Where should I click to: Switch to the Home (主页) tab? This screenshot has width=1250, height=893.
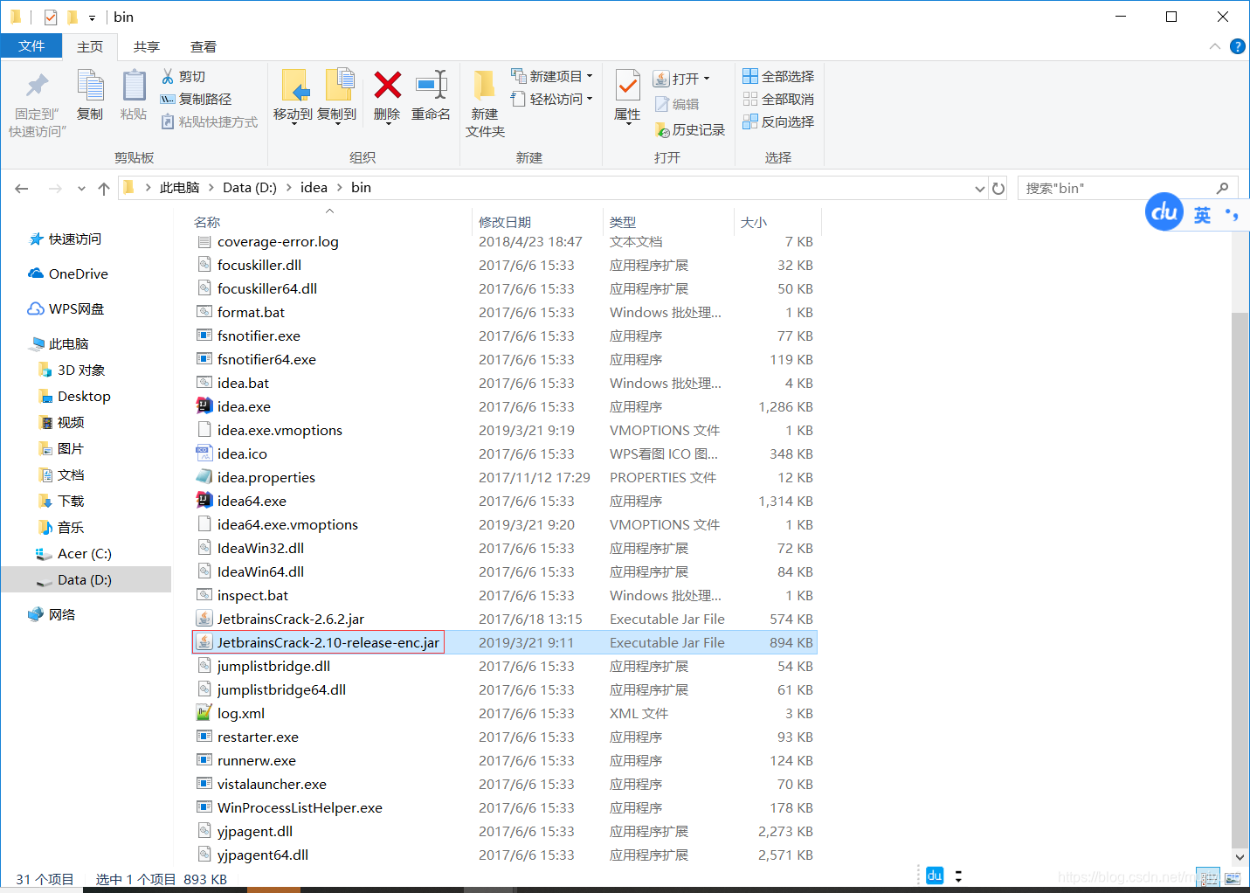[90, 47]
